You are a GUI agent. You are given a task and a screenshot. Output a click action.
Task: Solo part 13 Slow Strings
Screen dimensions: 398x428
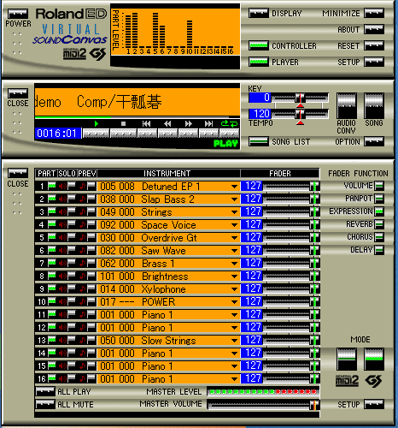coord(71,341)
